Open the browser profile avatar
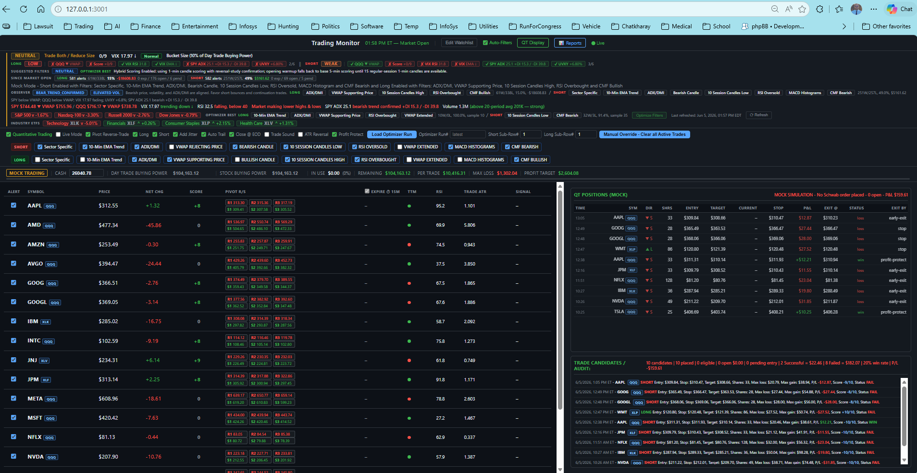This screenshot has height=473, width=917. pos(856,9)
